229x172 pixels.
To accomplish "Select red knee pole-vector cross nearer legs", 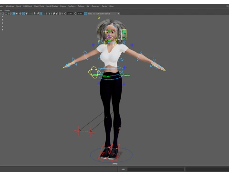I will coord(90,131).
